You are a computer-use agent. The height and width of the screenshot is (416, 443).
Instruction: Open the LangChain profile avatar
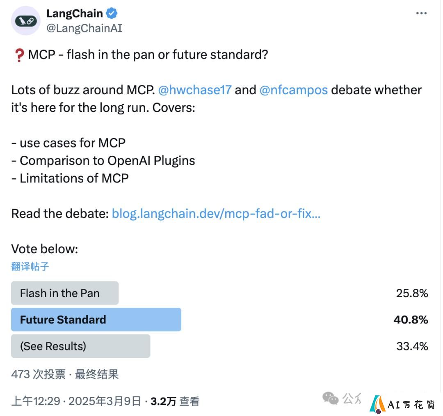(26, 20)
